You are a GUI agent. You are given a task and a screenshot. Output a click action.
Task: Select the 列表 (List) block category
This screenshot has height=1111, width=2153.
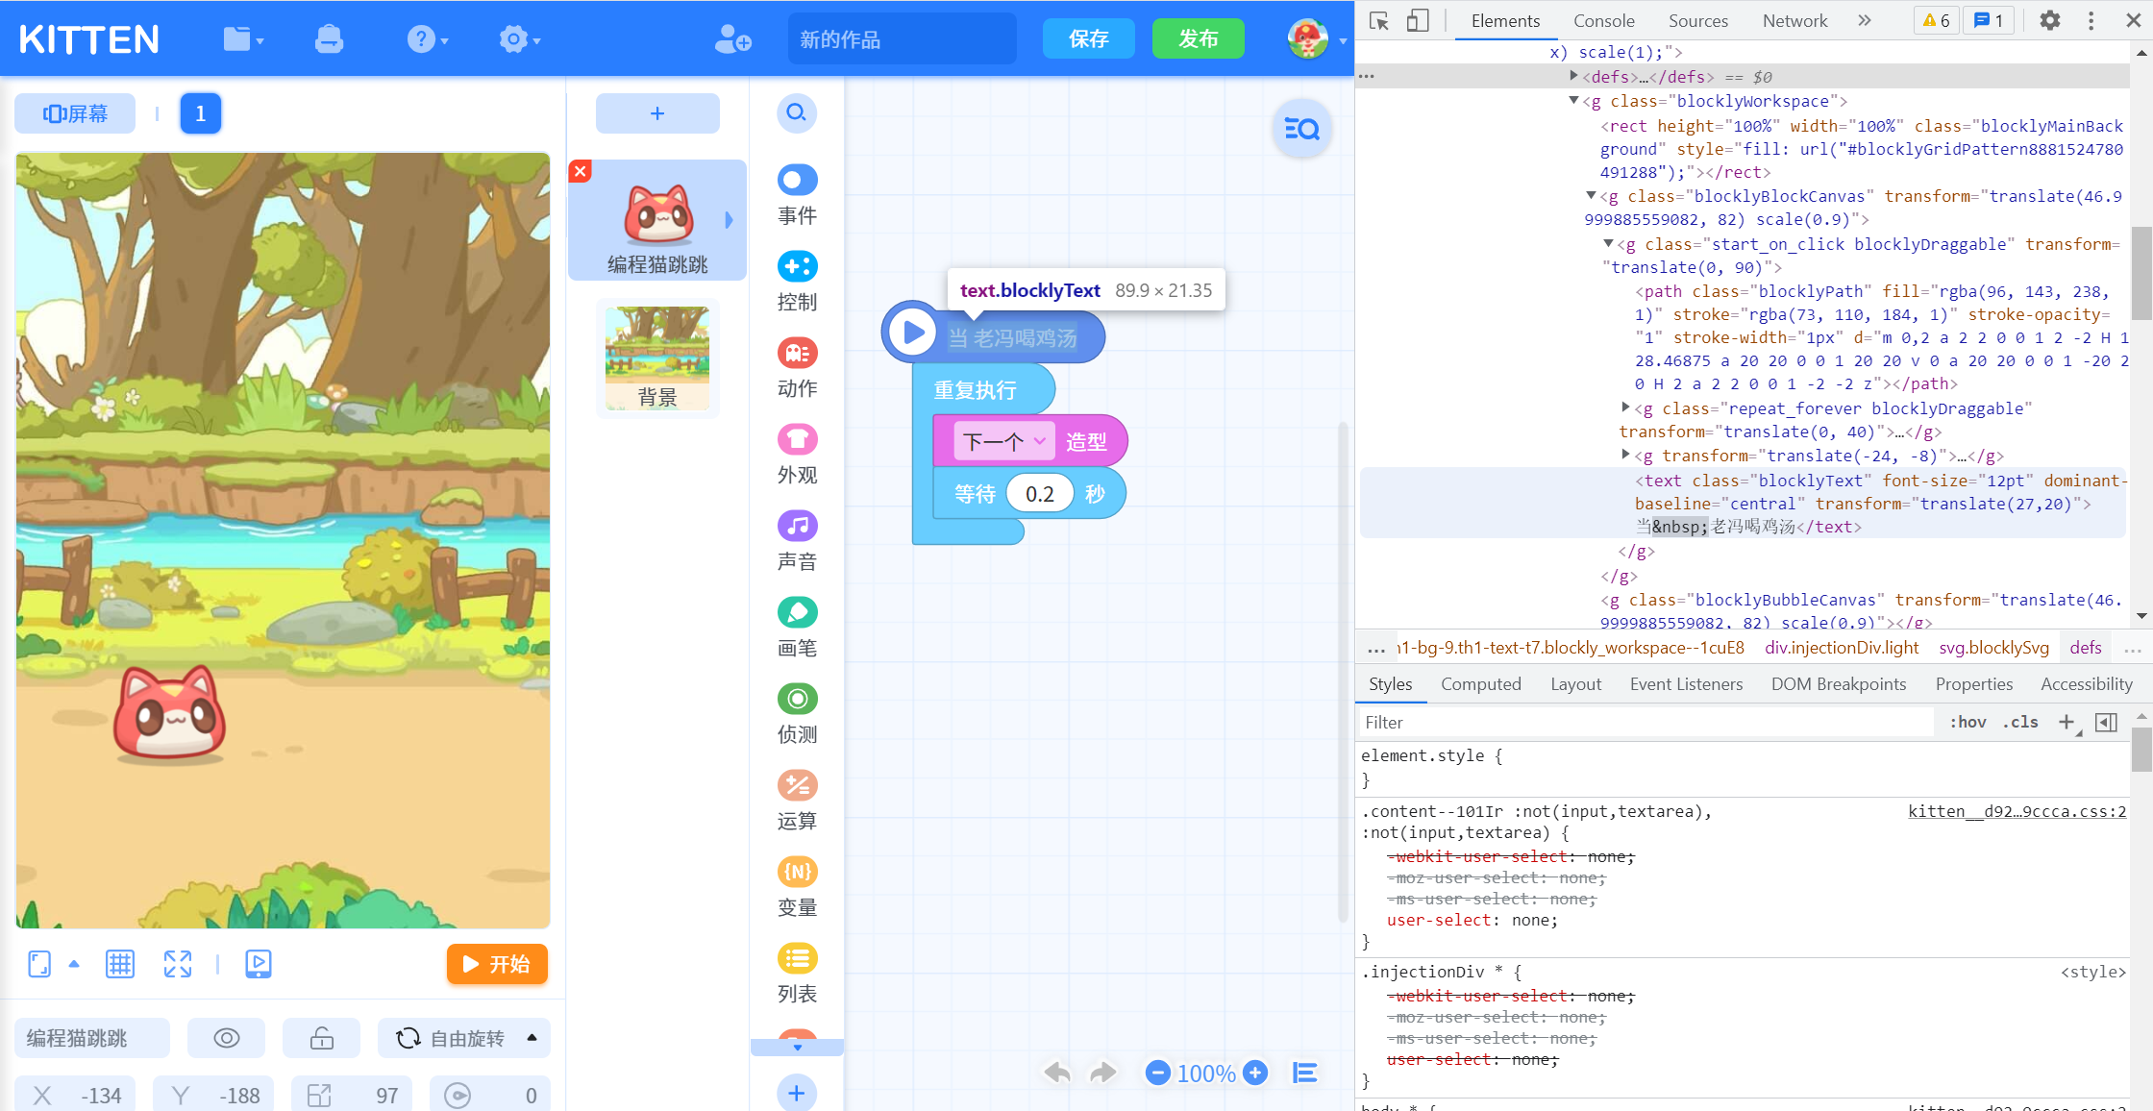coord(797,974)
